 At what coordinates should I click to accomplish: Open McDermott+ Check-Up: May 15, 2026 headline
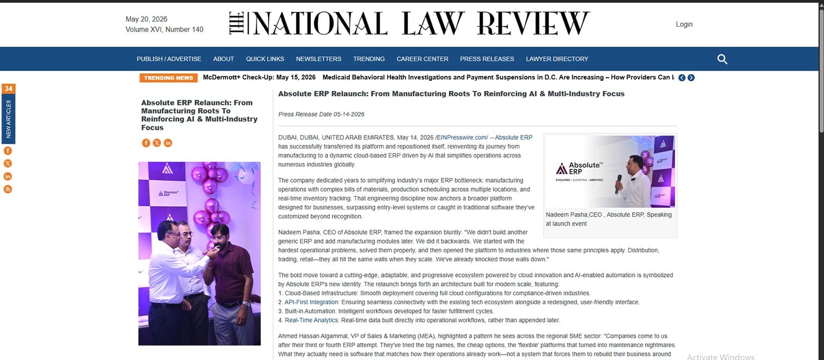coord(259,77)
